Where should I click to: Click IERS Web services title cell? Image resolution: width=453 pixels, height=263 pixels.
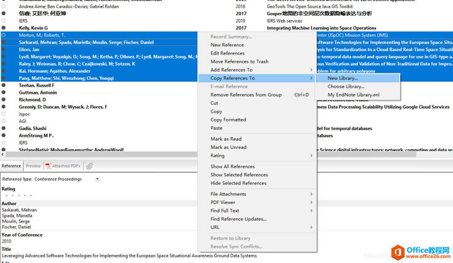(x=284, y=21)
